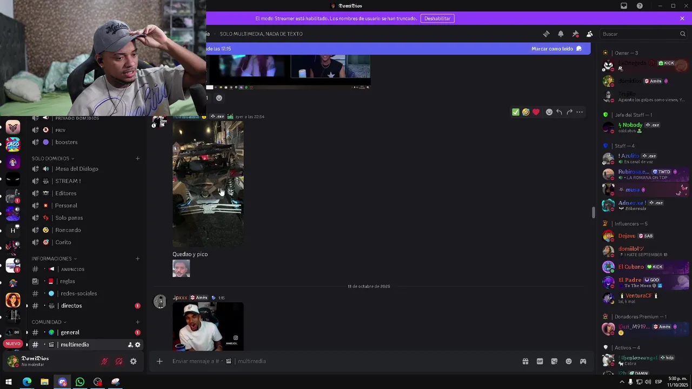Open the add reaction smiley picker
The image size is (692, 389).
coord(549,112)
